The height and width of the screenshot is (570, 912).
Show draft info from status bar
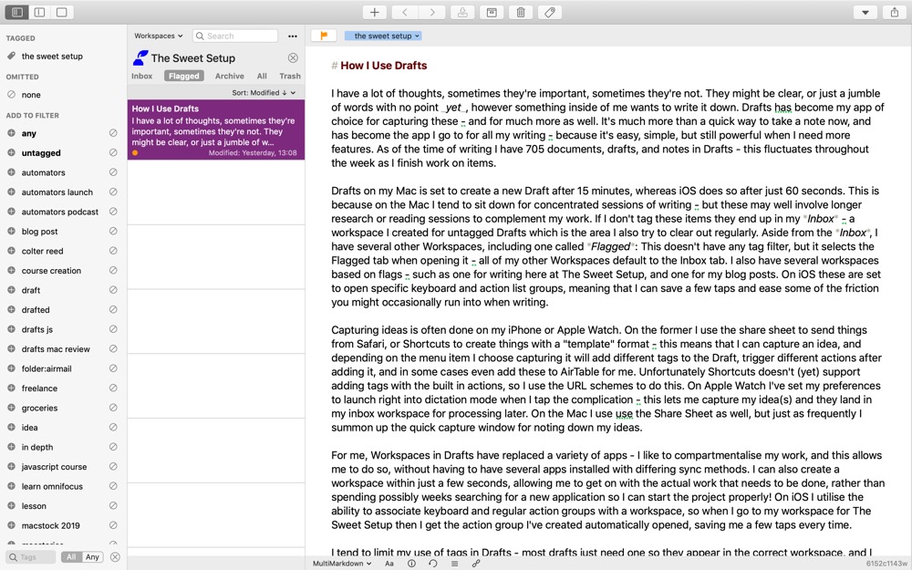(x=411, y=564)
